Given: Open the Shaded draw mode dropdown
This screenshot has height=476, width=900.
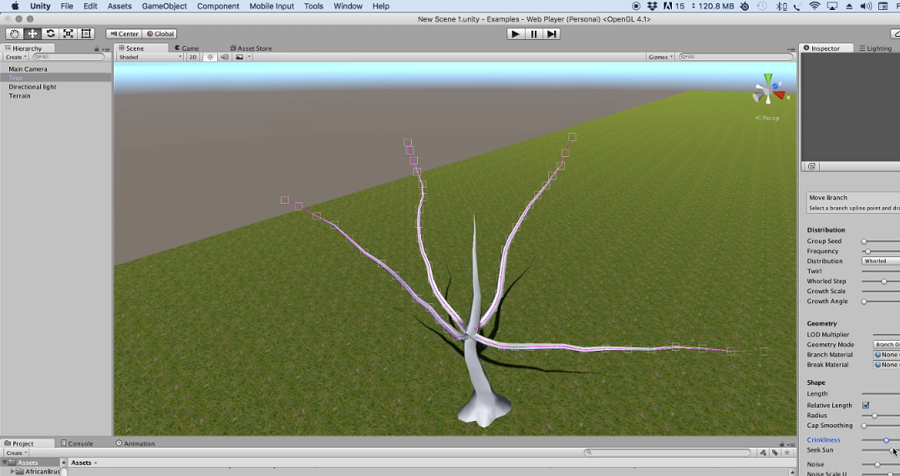Looking at the screenshot, I should 150,57.
